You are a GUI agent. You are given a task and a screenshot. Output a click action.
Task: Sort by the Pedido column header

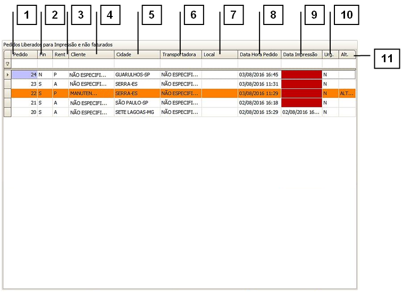(x=24, y=54)
